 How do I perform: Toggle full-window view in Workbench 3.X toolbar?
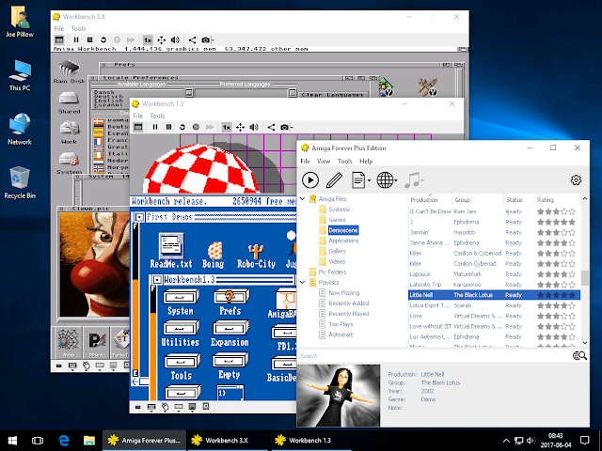click(59, 39)
